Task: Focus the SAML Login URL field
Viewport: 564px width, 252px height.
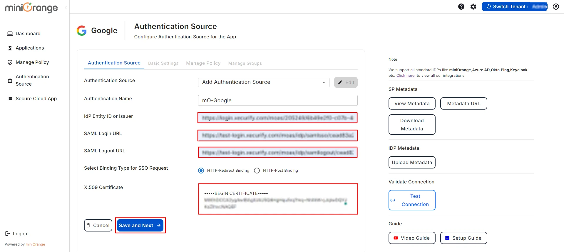Action: pos(277,135)
